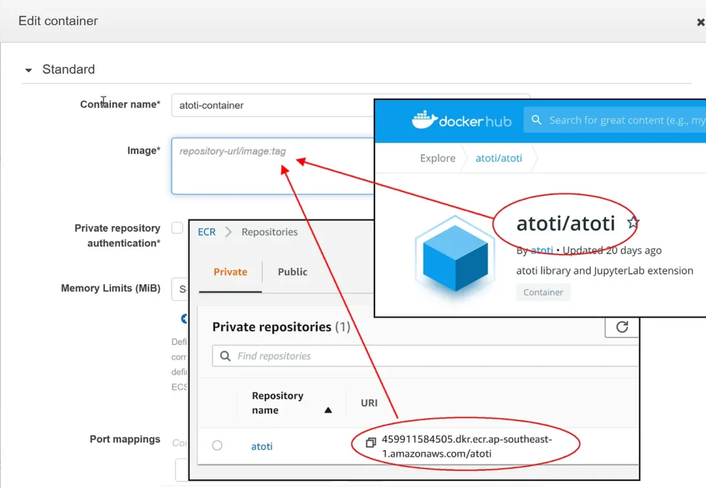Click atoti library and JupyterLab description
Image resolution: width=706 pixels, height=488 pixels.
(604, 271)
